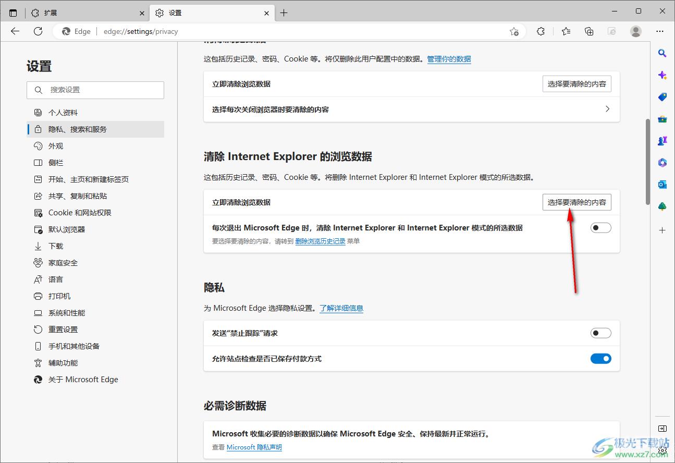Select 隐私、搜索和服务 in settings menu
This screenshot has height=463, width=675.
click(x=95, y=129)
